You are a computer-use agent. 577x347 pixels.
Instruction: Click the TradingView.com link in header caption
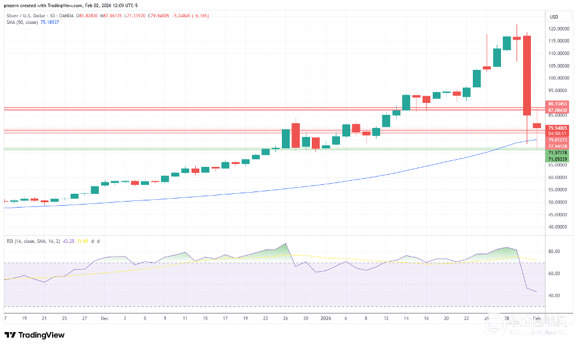coord(65,5)
